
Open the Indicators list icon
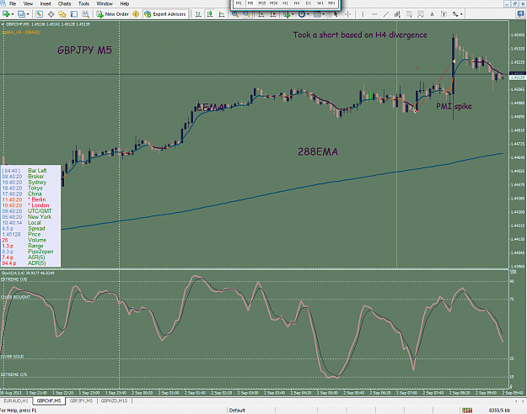(x=287, y=14)
